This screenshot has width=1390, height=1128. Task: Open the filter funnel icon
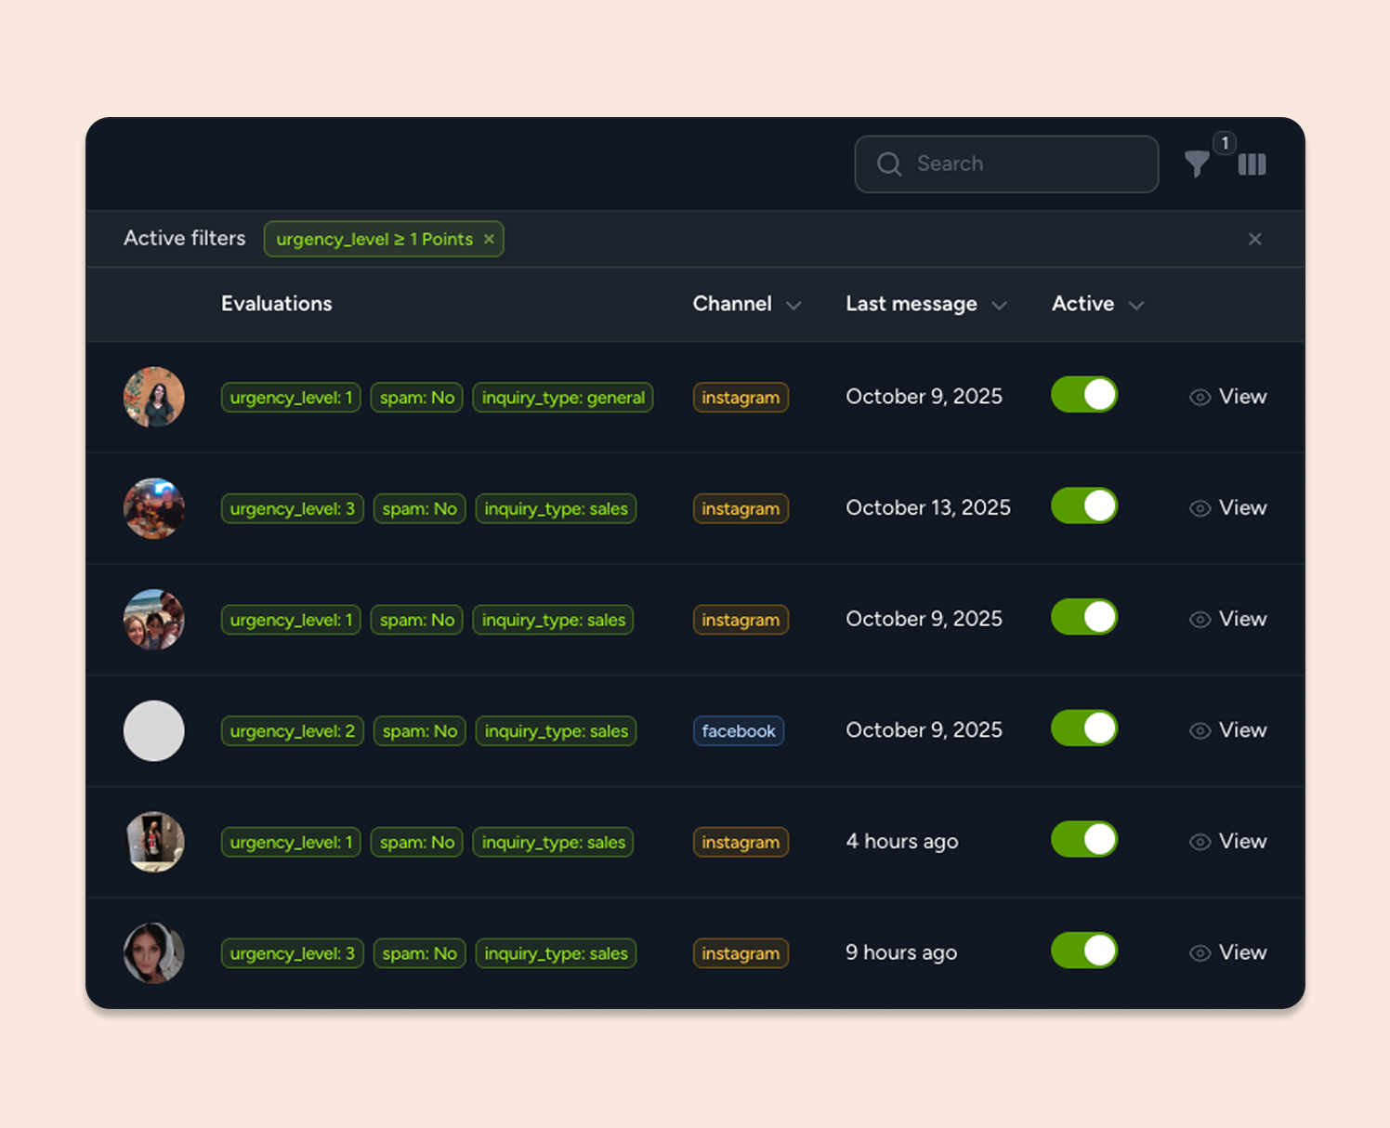tap(1197, 164)
